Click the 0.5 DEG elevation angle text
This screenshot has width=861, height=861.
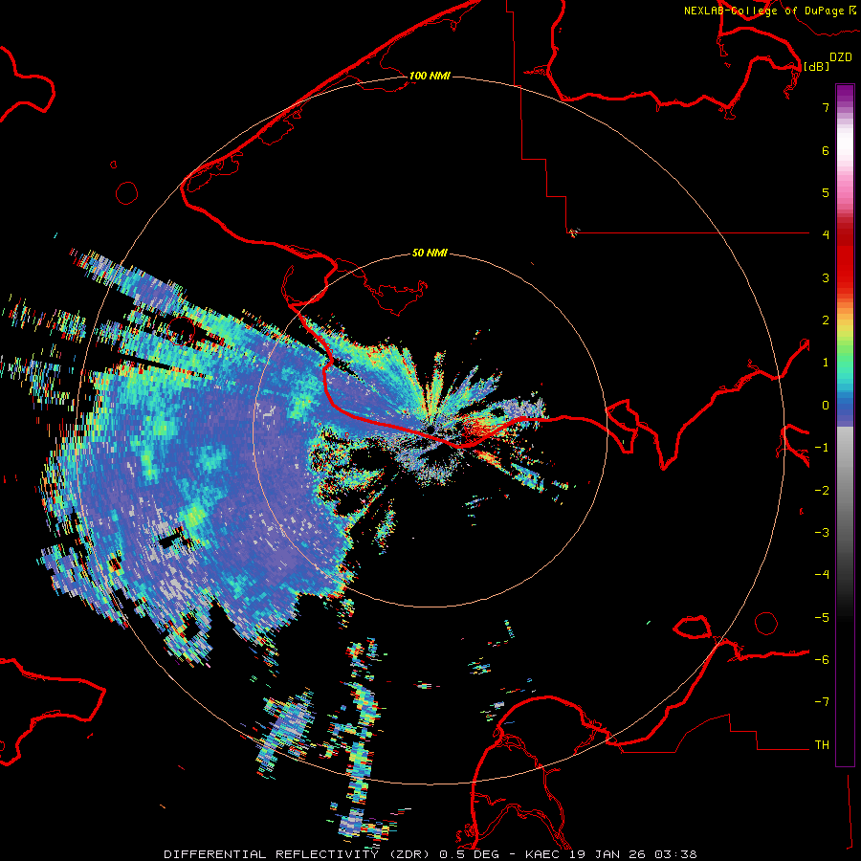point(470,854)
